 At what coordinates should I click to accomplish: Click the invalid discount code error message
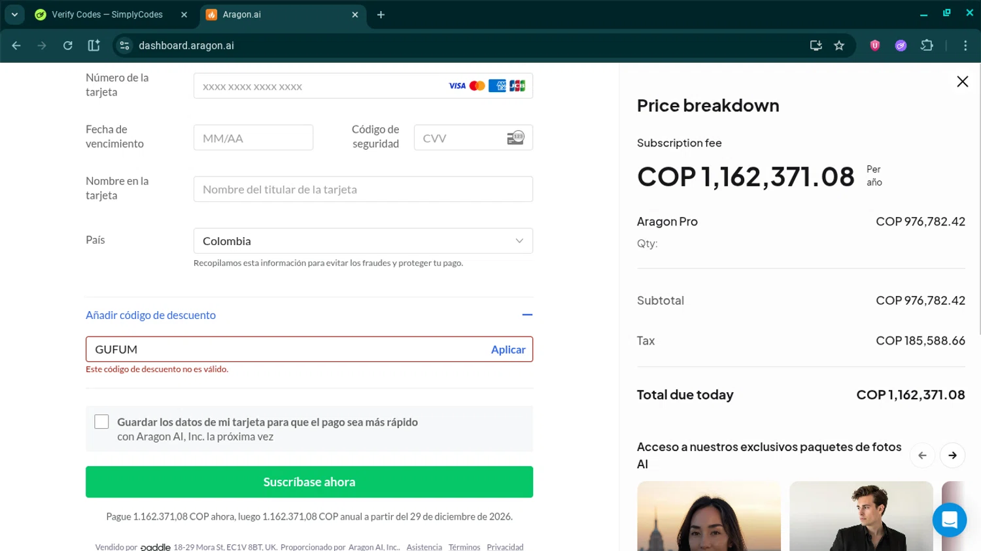click(x=157, y=369)
